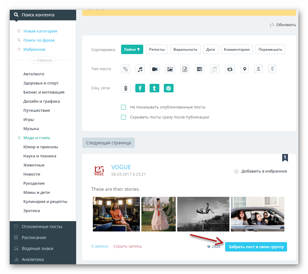Toggle the video post type filter
The width and height of the screenshot is (308, 274).
click(155, 69)
